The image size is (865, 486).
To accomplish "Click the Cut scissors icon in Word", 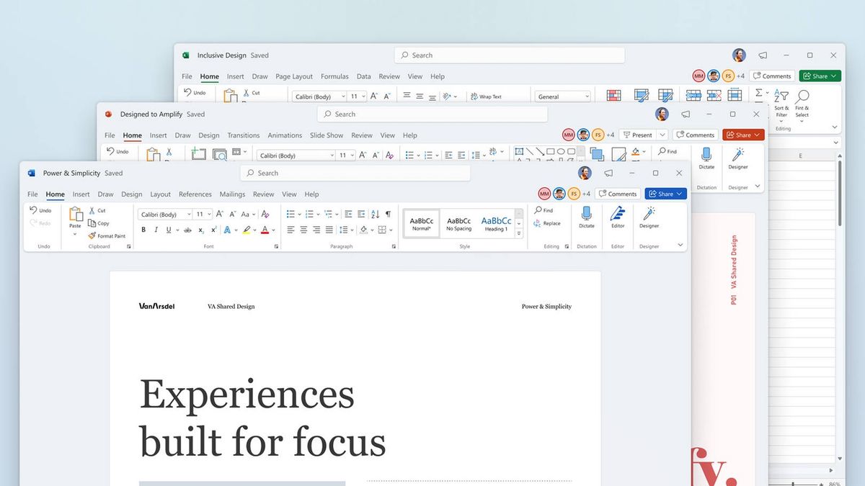I will click(x=92, y=211).
